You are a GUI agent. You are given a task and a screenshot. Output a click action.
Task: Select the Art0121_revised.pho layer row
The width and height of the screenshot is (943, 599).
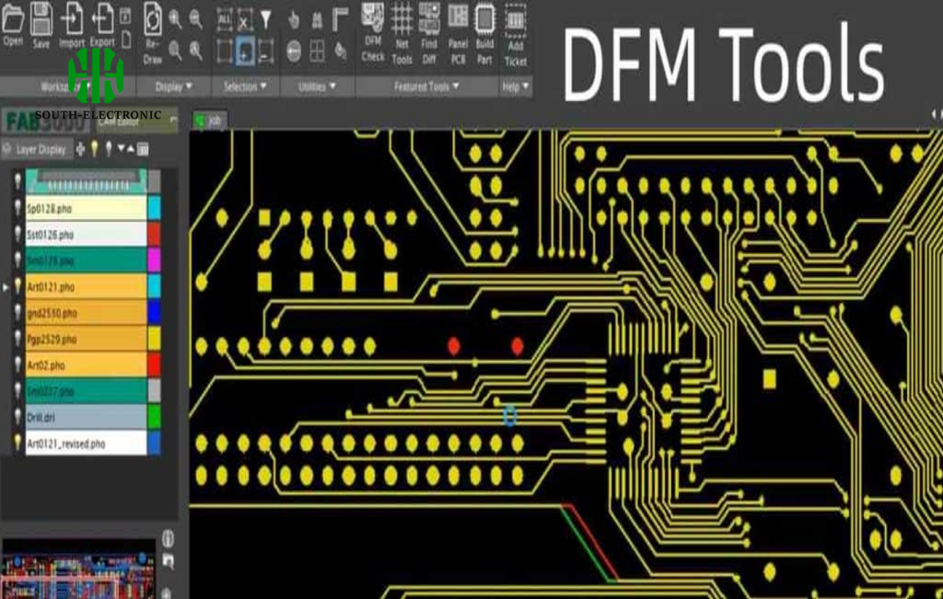pos(86,443)
